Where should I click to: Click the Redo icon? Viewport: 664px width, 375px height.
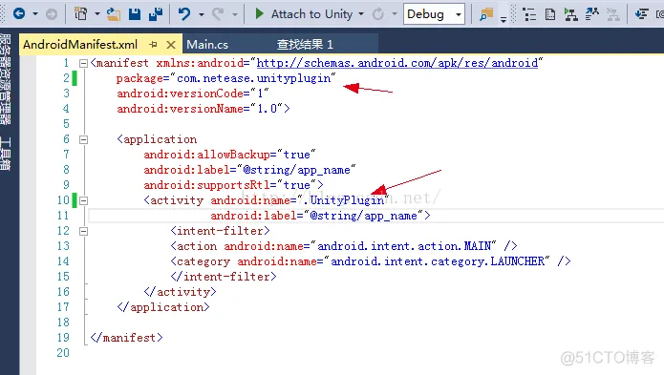(x=218, y=14)
